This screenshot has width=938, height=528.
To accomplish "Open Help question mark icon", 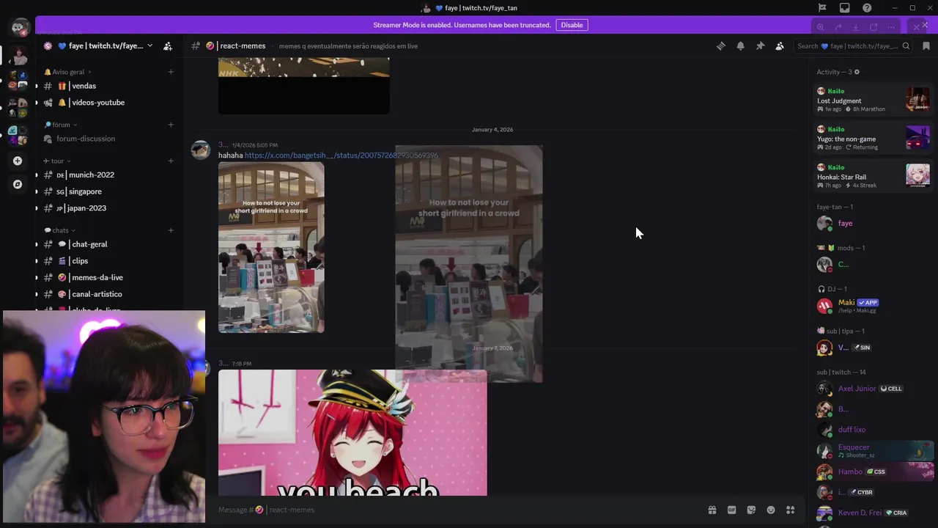I will pyautogui.click(x=867, y=8).
